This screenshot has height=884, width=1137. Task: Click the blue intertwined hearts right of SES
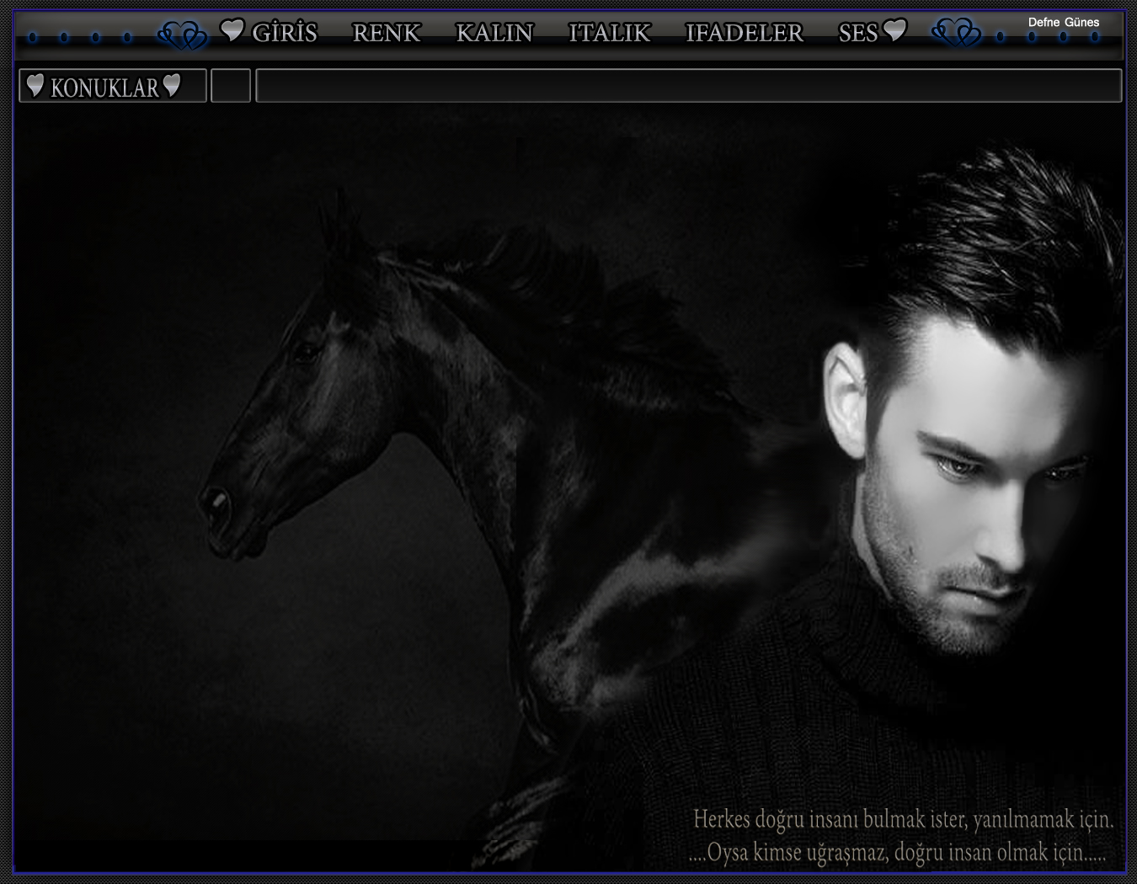(956, 34)
